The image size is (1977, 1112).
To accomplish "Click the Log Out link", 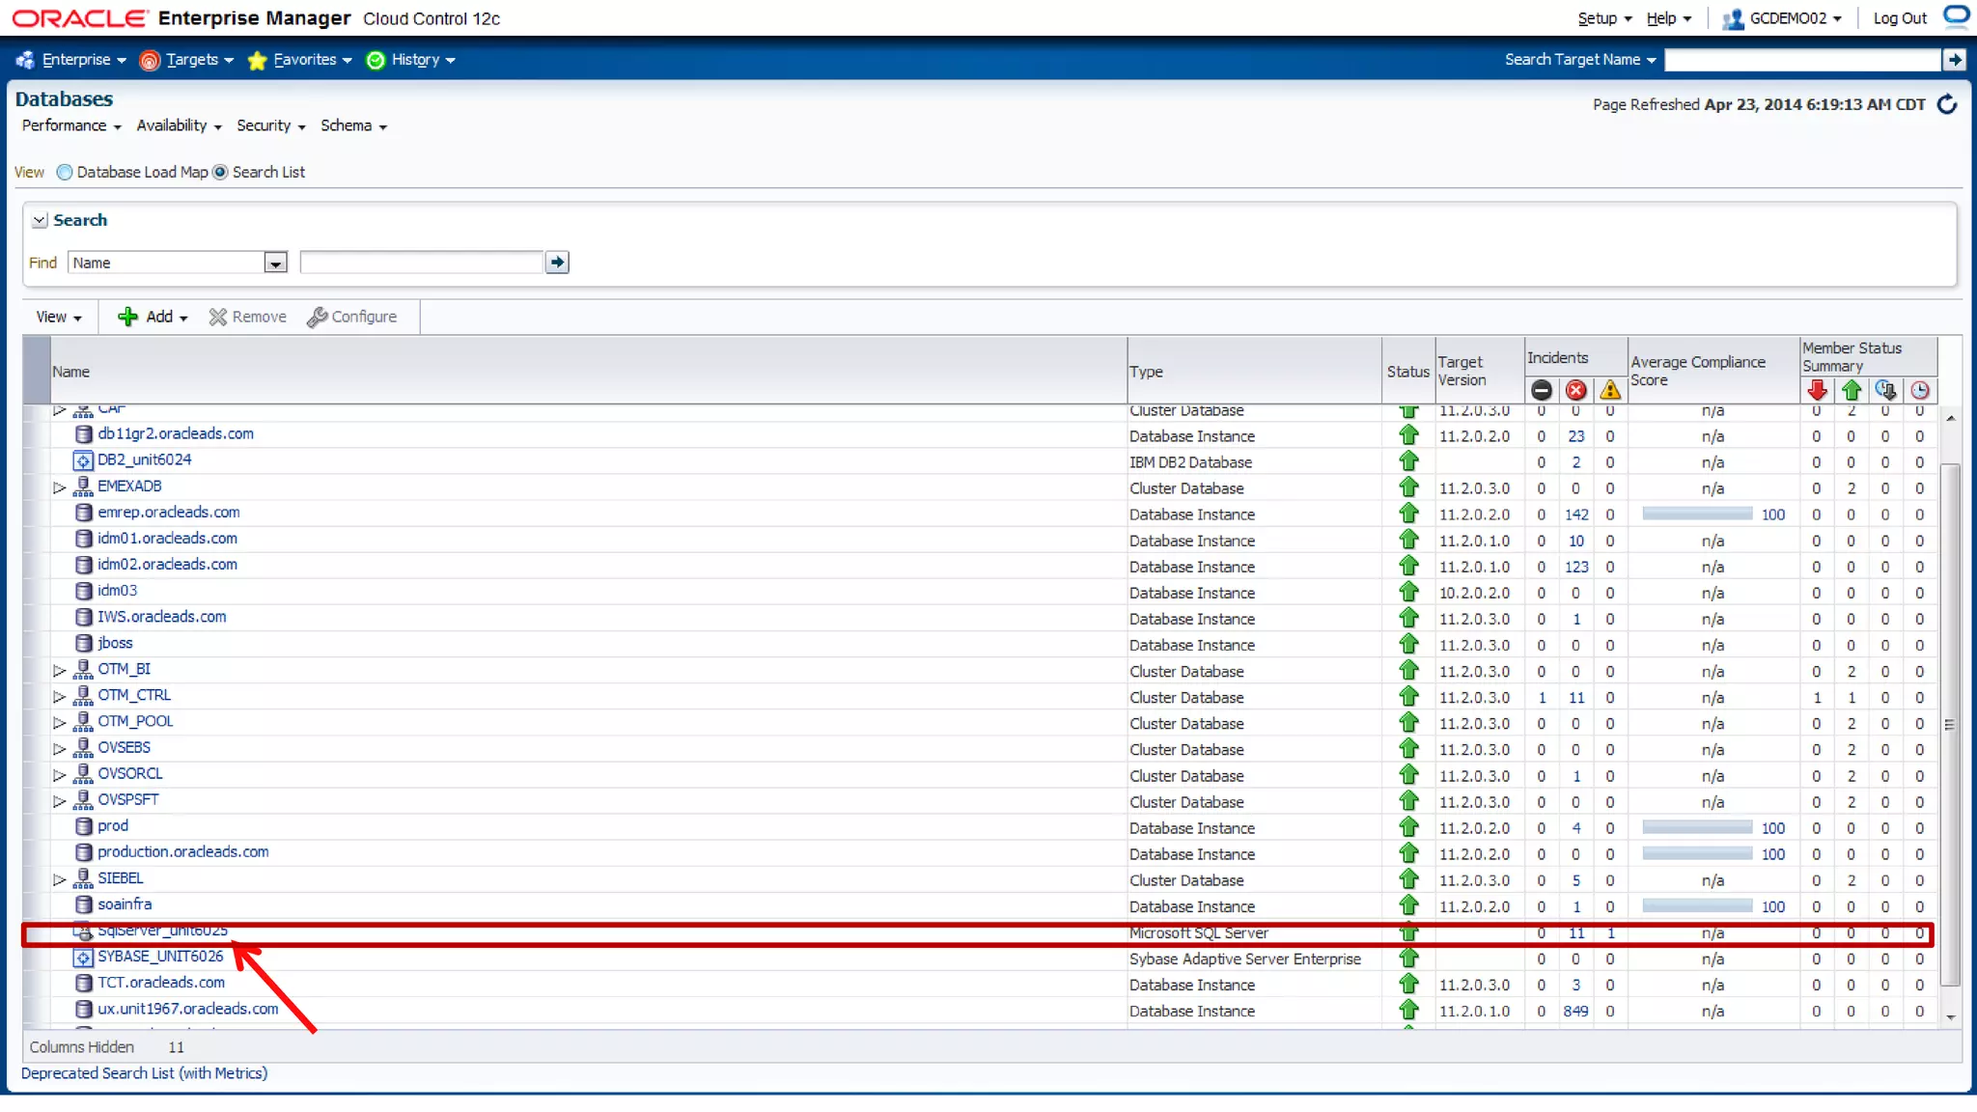I will (x=1900, y=18).
